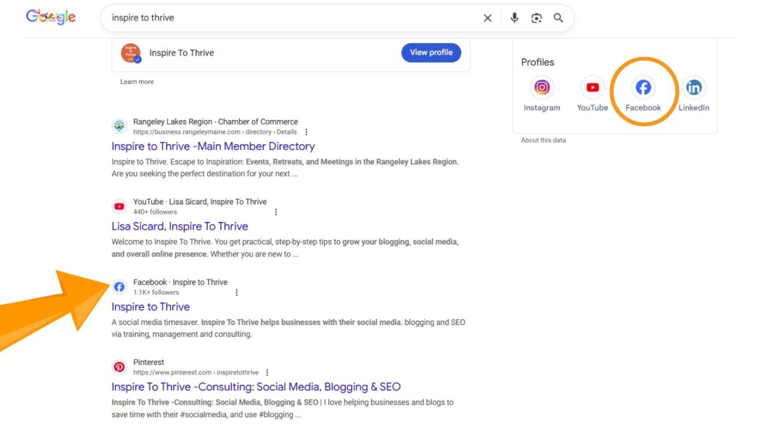Start a voice search with the microphone icon
This screenshot has height=427, width=760.
514,18
